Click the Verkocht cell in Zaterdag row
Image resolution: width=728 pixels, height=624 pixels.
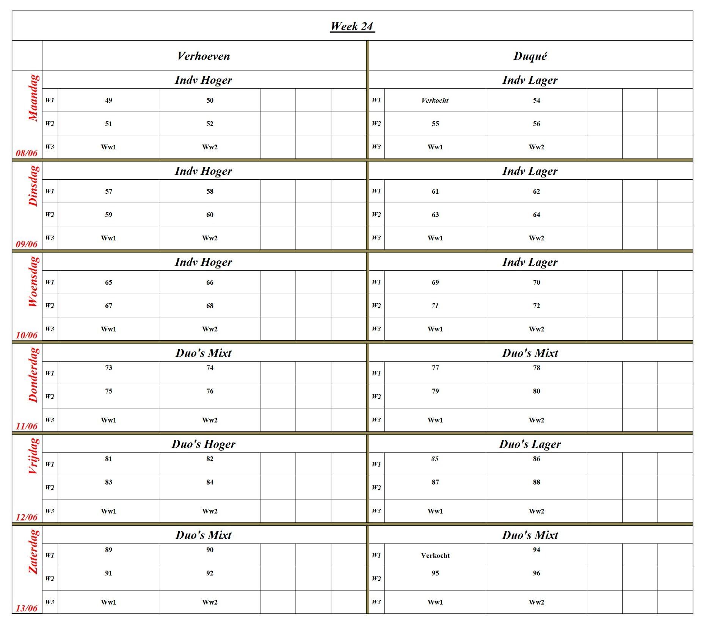click(x=435, y=556)
